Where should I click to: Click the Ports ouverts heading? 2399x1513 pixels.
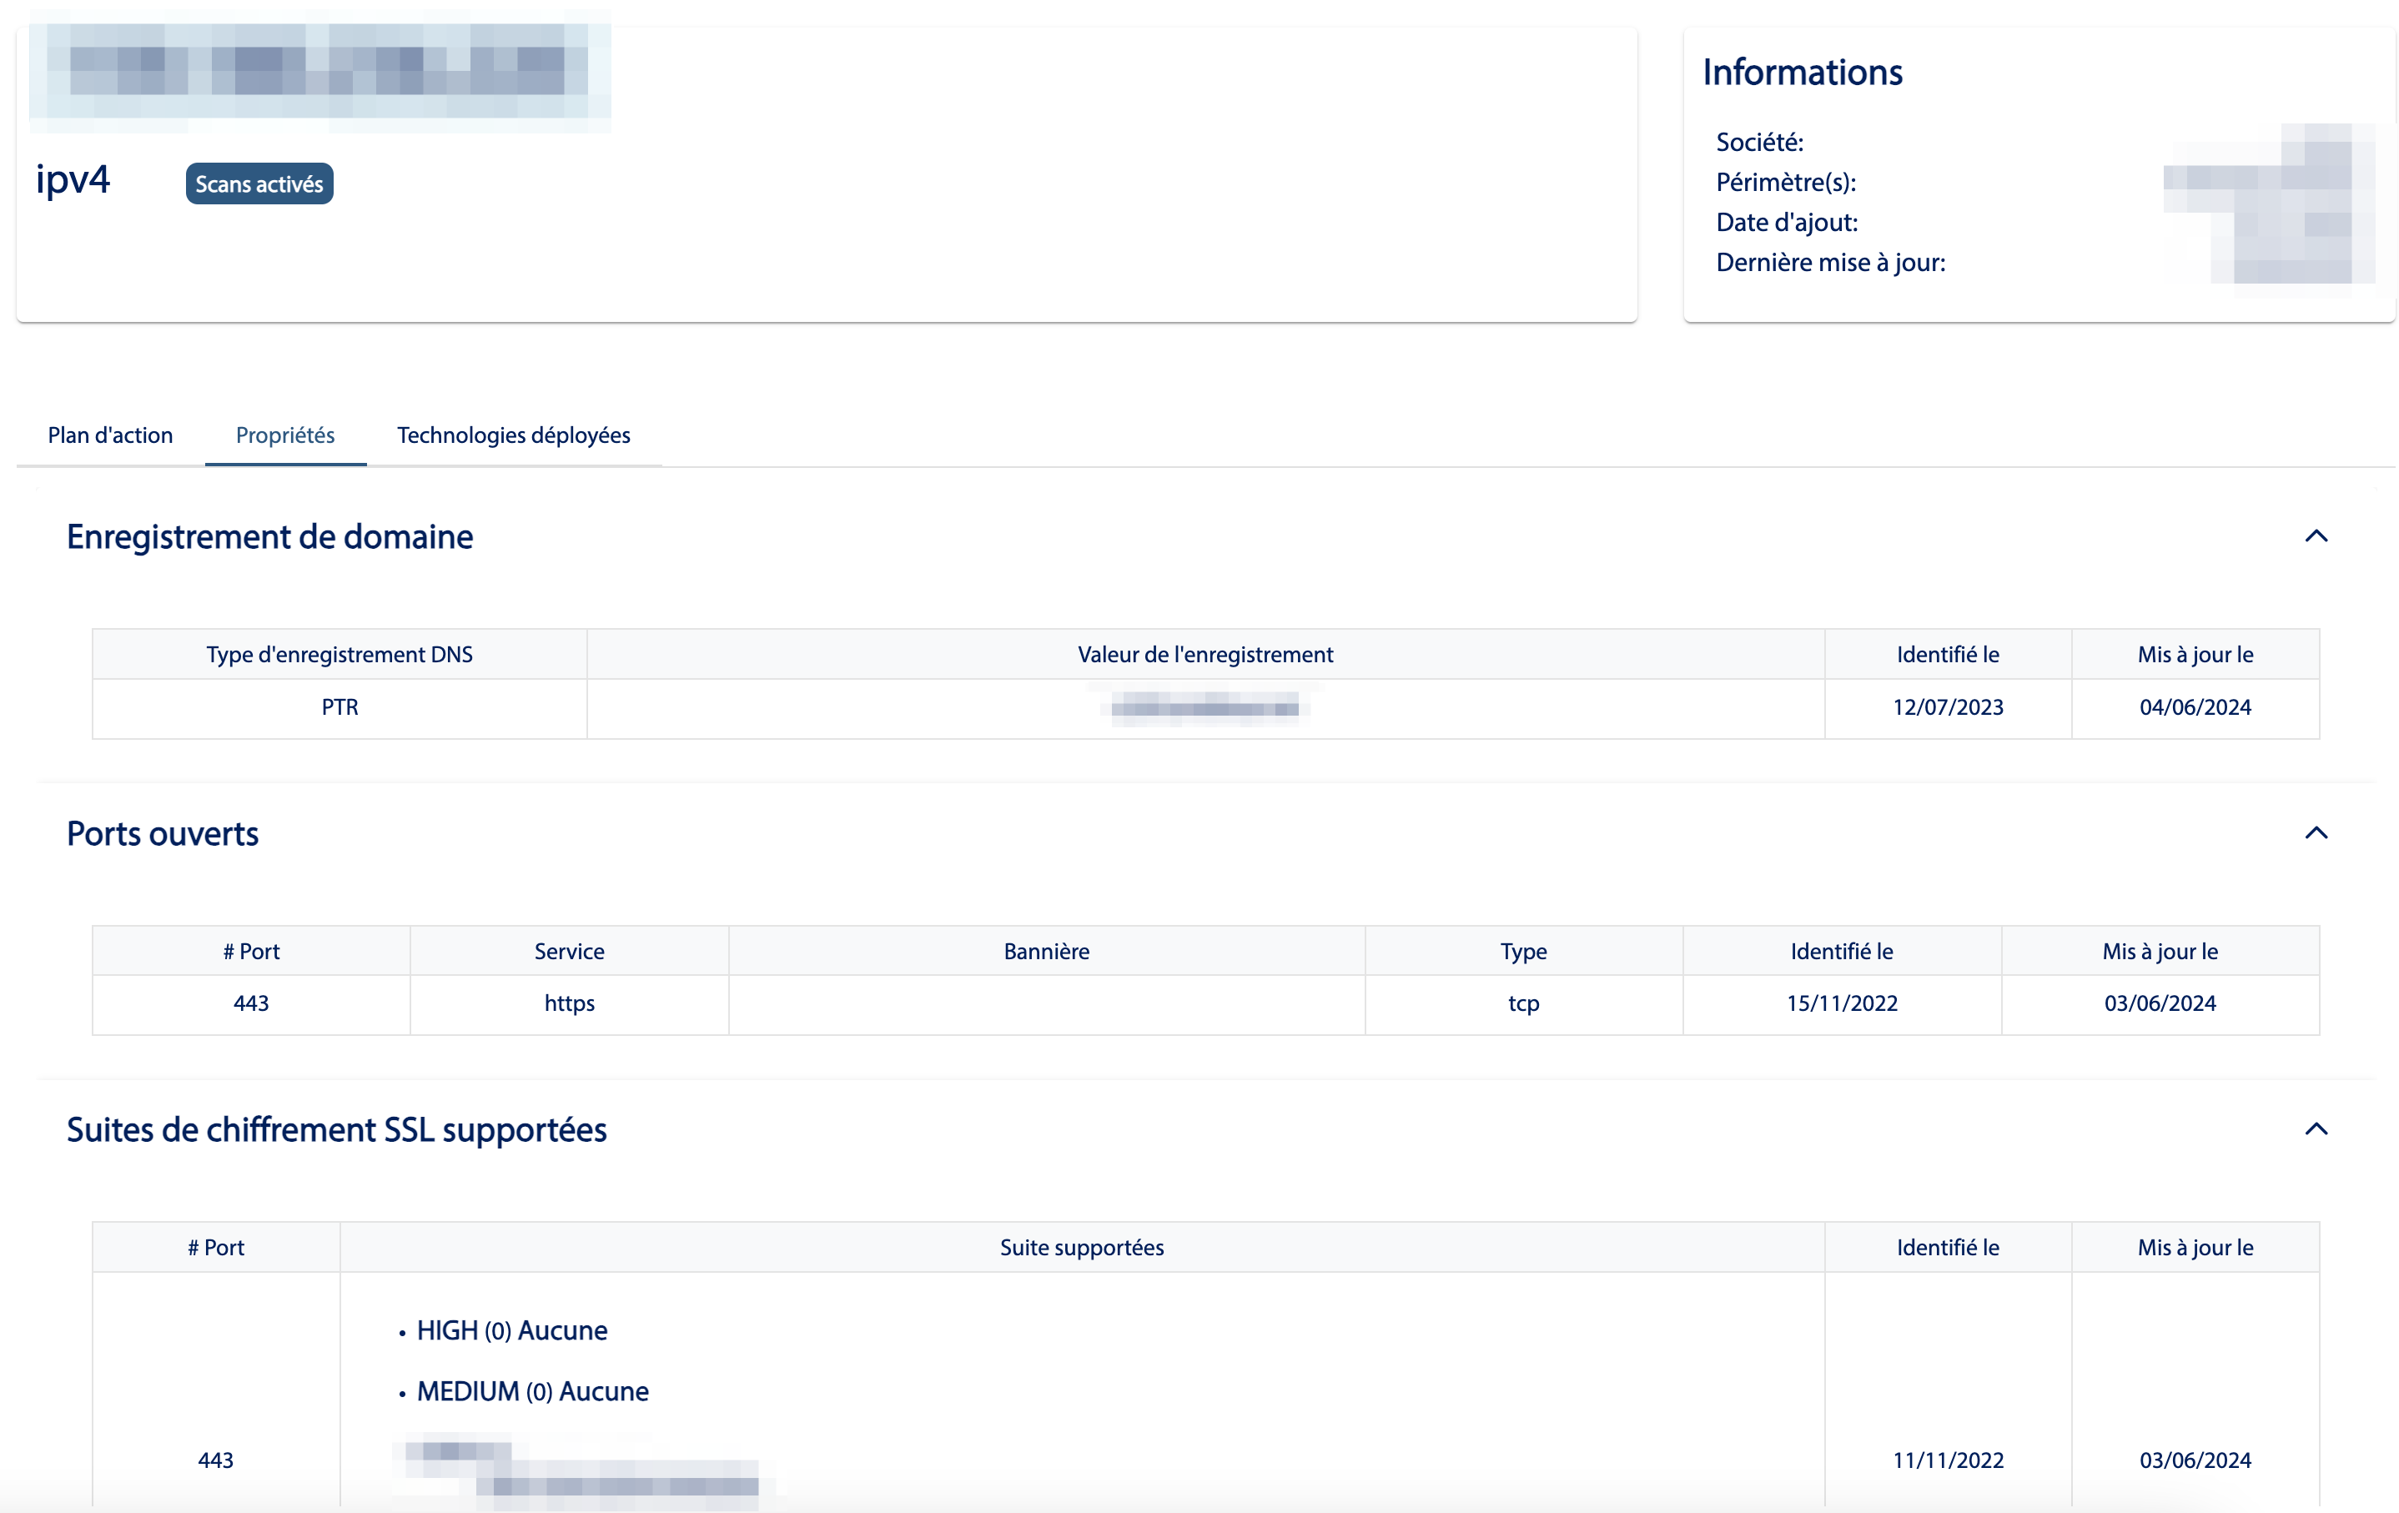click(x=163, y=834)
